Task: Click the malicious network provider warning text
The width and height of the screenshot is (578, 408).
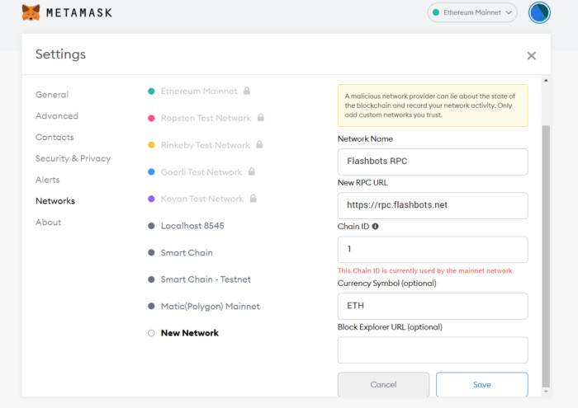Action: 430,106
